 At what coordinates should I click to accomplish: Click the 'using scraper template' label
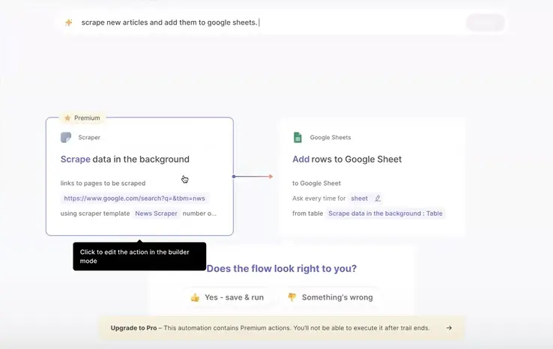95,213
